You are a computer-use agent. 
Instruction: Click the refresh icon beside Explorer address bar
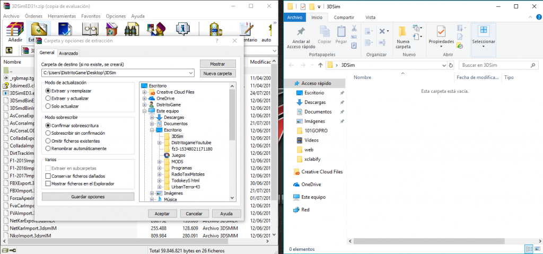451,65
